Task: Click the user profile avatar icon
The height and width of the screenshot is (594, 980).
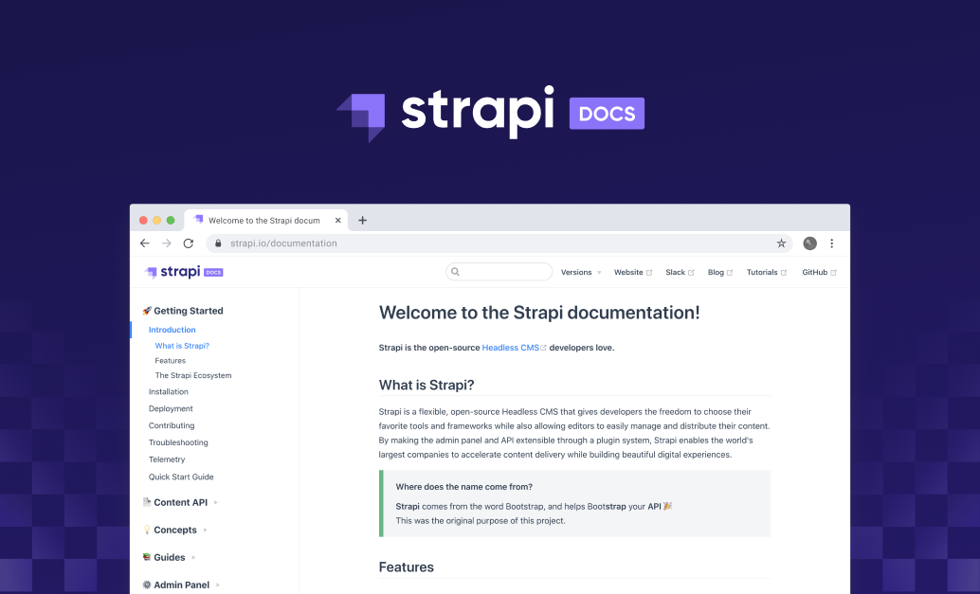Action: click(809, 243)
